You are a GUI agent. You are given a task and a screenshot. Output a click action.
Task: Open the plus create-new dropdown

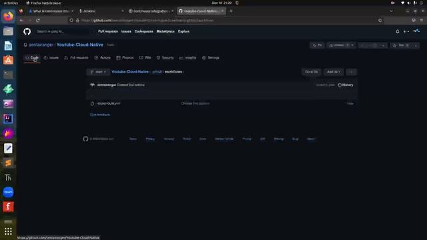pyautogui.click(x=406, y=31)
